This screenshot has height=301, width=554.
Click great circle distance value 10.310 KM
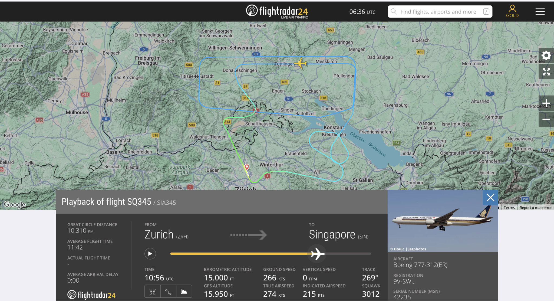[80, 231]
